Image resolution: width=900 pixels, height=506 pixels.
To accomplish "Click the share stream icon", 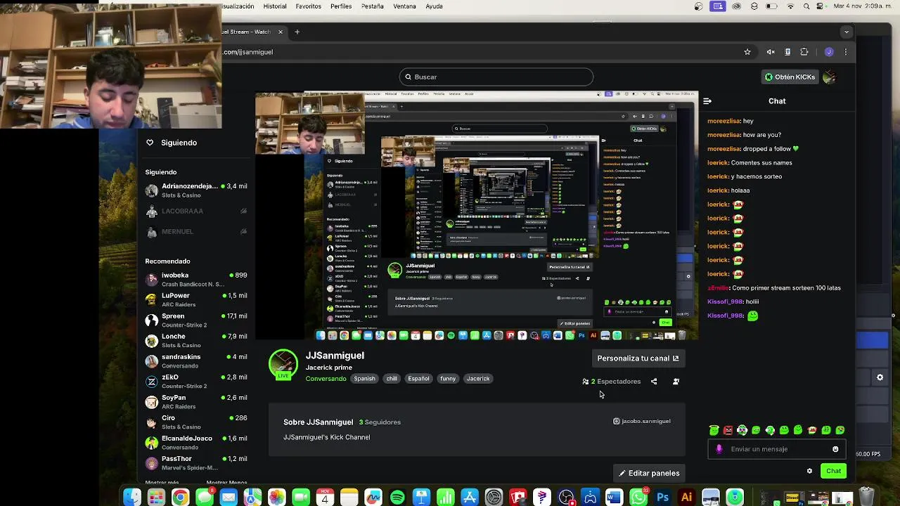I will 654,382.
